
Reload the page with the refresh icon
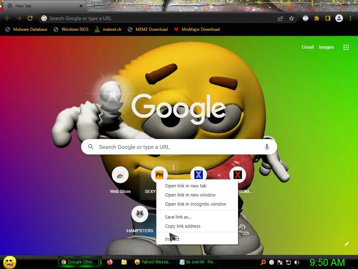(x=30, y=18)
